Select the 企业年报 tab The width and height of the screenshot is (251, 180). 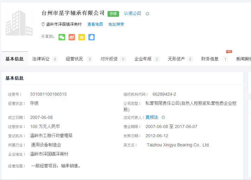143,59
